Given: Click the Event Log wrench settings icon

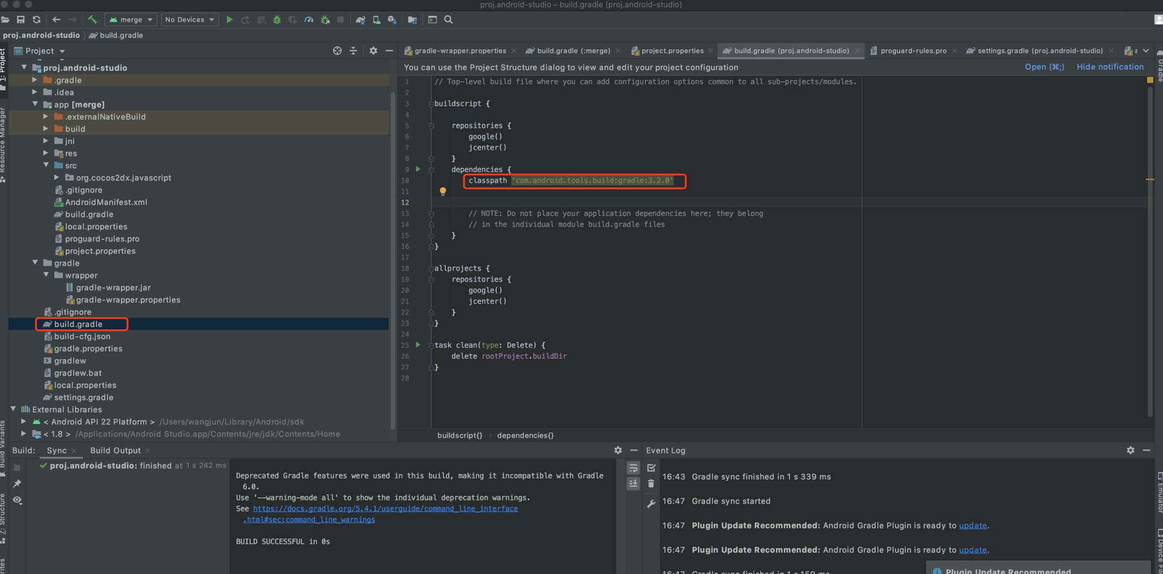Looking at the screenshot, I should point(651,504).
